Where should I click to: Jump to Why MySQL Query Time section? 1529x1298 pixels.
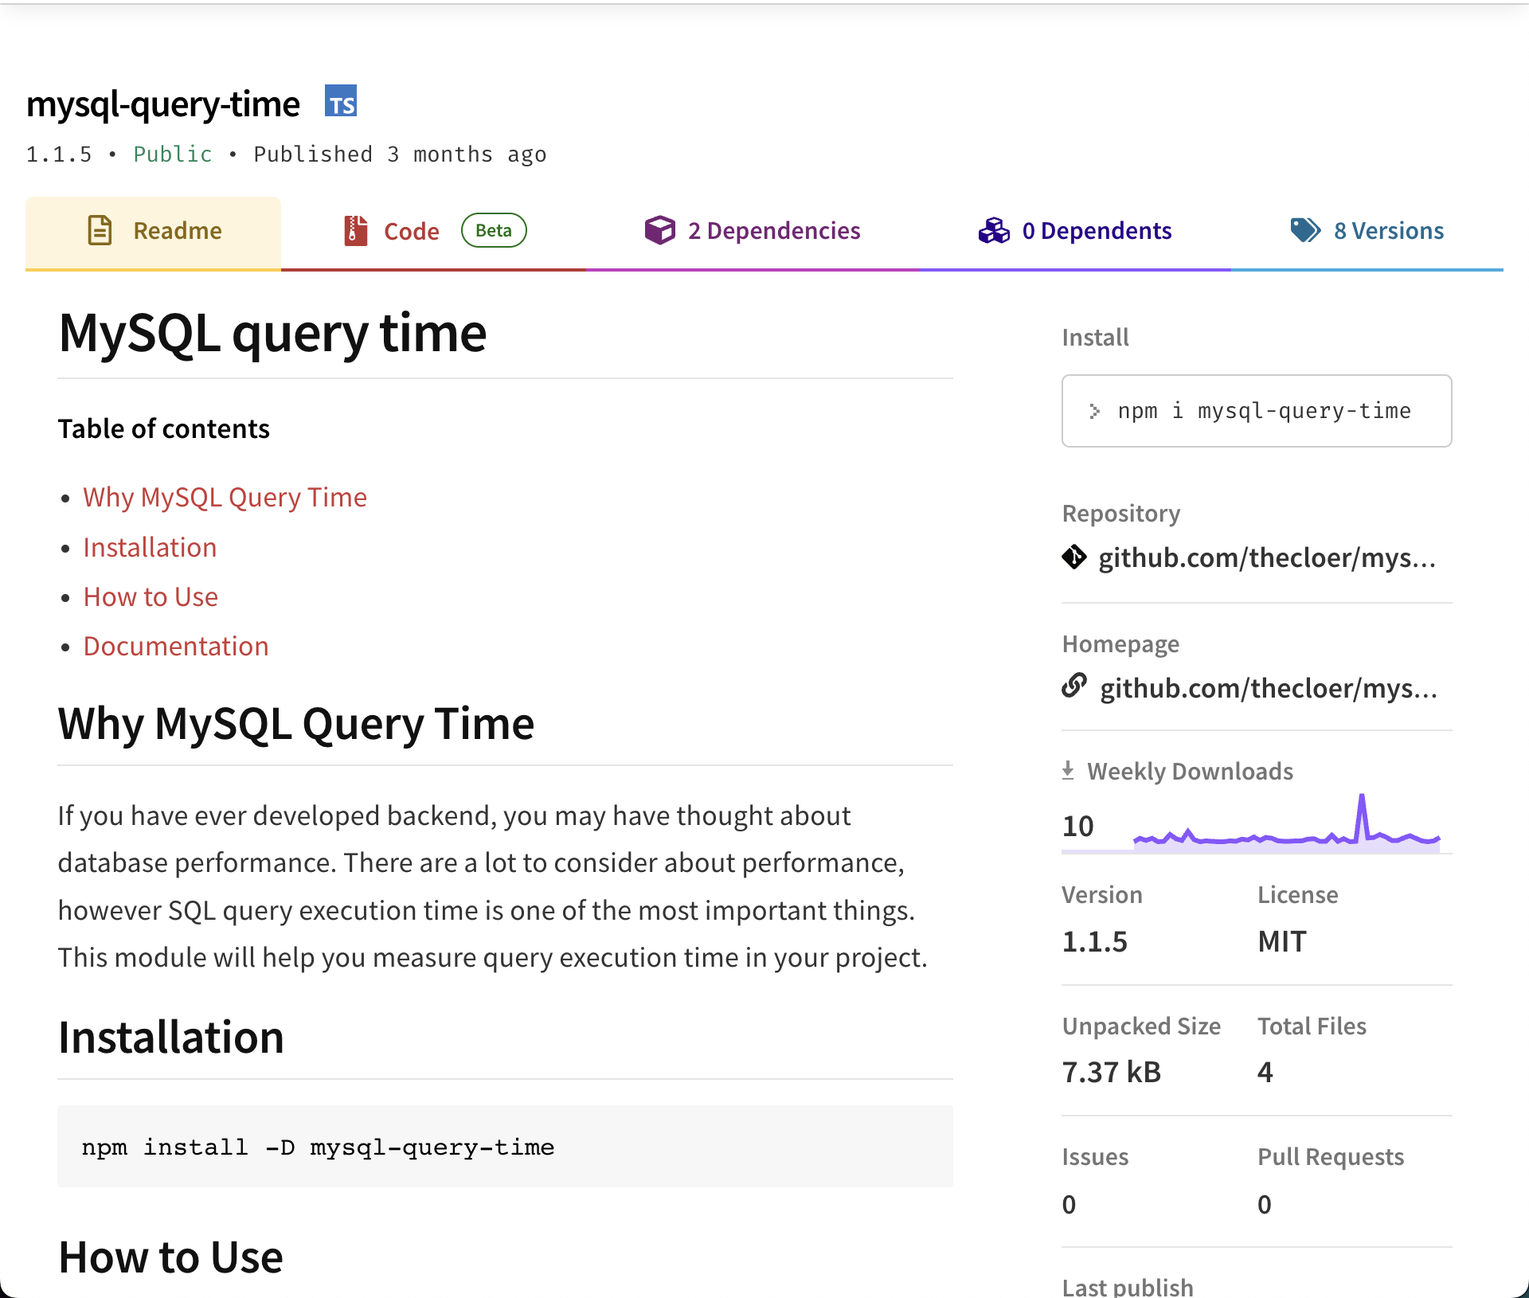[225, 498]
